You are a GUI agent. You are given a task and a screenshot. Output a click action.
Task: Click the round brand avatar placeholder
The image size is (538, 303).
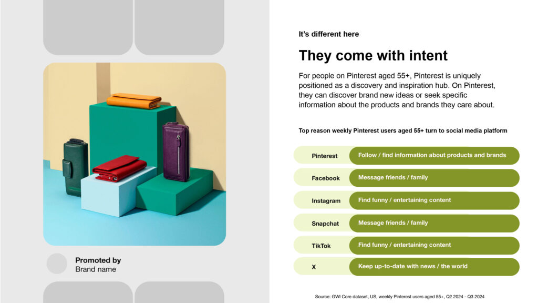pyautogui.click(x=57, y=264)
